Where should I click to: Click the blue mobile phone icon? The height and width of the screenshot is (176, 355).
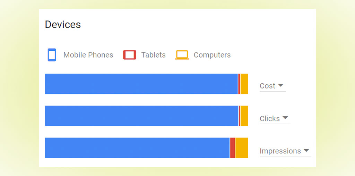coord(52,55)
